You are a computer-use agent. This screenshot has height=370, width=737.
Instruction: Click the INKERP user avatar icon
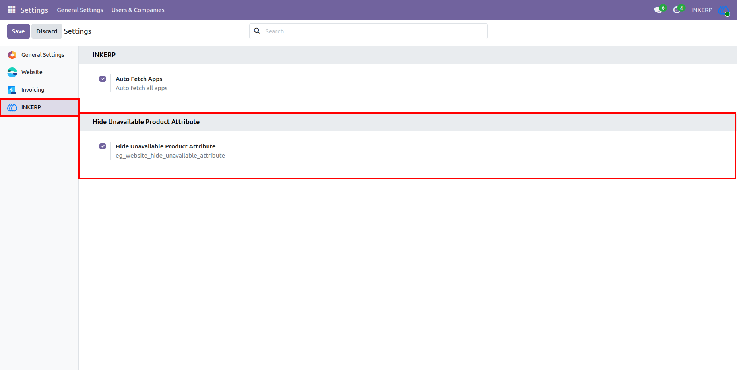tap(724, 10)
